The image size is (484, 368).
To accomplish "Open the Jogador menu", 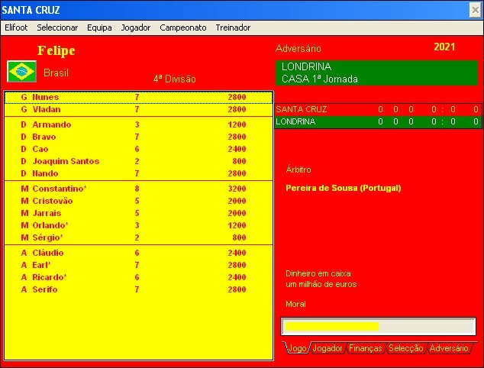I will point(136,27).
